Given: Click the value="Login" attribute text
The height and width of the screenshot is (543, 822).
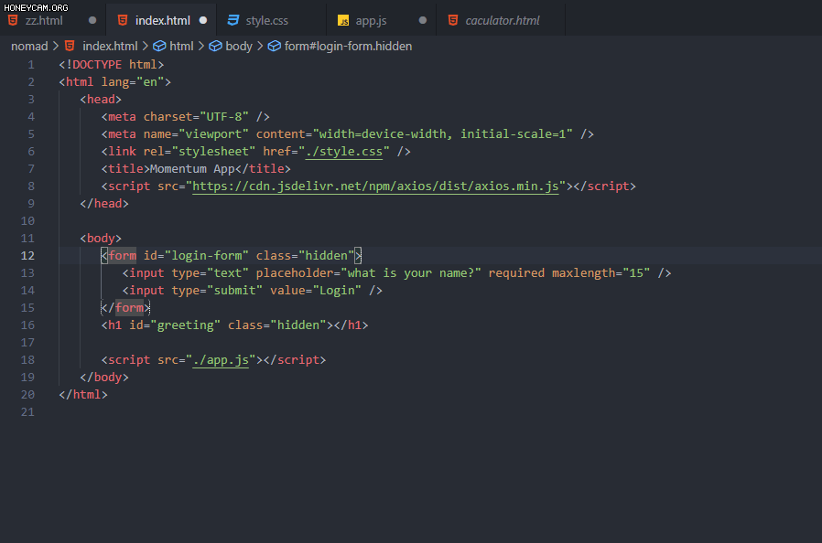Looking at the screenshot, I should (x=316, y=290).
